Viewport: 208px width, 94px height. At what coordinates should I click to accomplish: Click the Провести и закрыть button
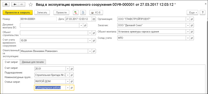[x=18, y=12]
